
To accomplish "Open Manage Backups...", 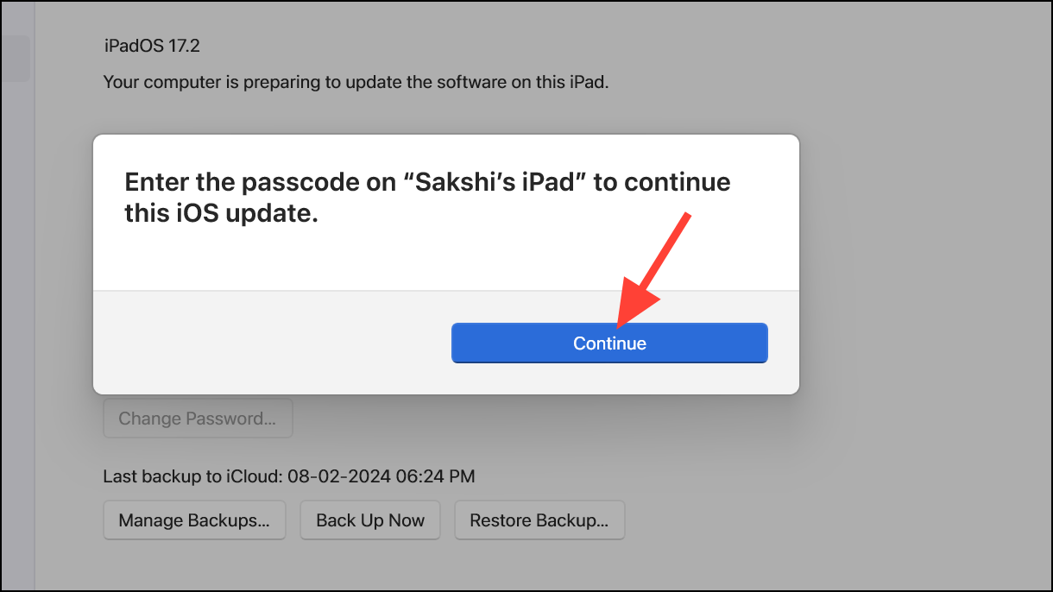I will (194, 520).
